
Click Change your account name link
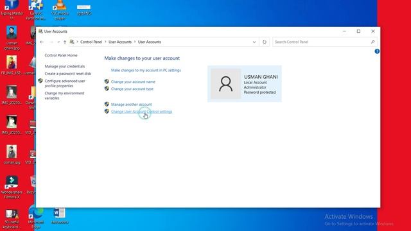tap(133, 81)
